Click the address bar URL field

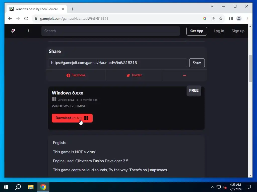pos(118,18)
